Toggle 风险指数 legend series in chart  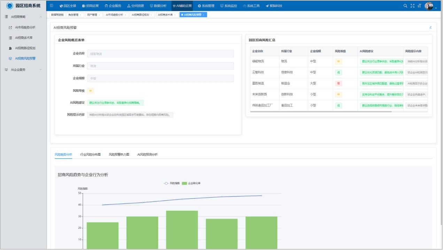click(172, 183)
